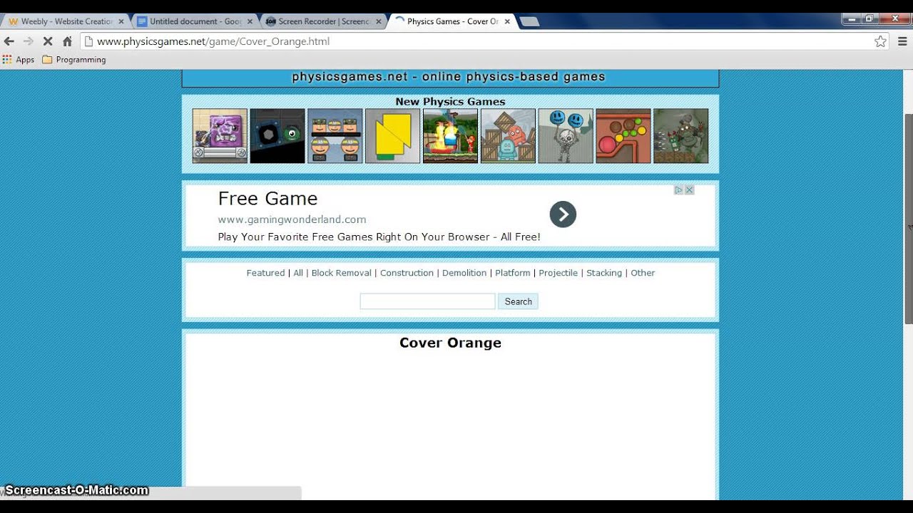Open the Construction category

click(x=407, y=273)
